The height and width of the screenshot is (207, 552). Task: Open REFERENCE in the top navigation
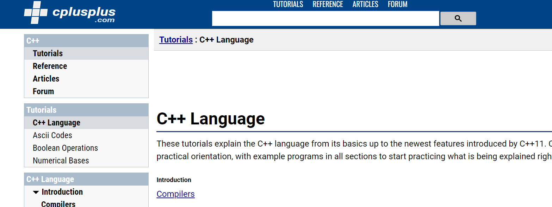328,4
